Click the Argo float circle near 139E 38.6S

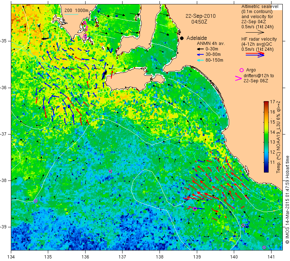click(x=195, y=209)
